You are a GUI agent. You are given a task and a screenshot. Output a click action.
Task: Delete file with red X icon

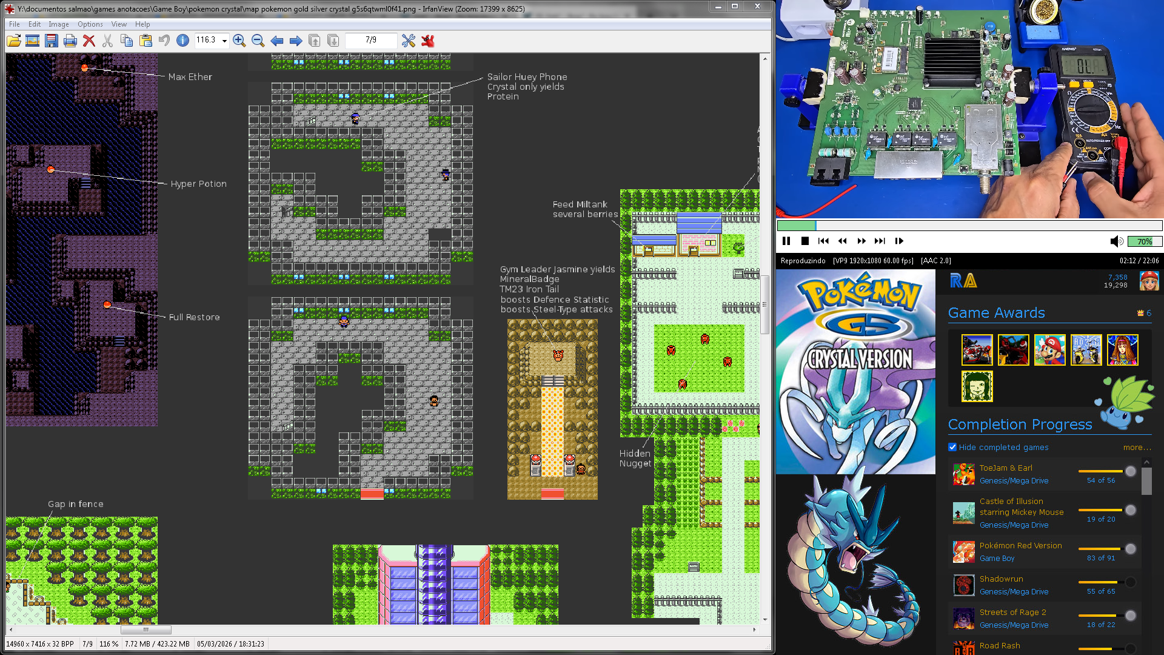pos(89,41)
